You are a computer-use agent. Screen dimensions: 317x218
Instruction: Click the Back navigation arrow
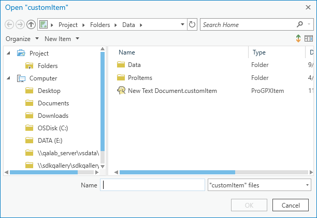9,24
